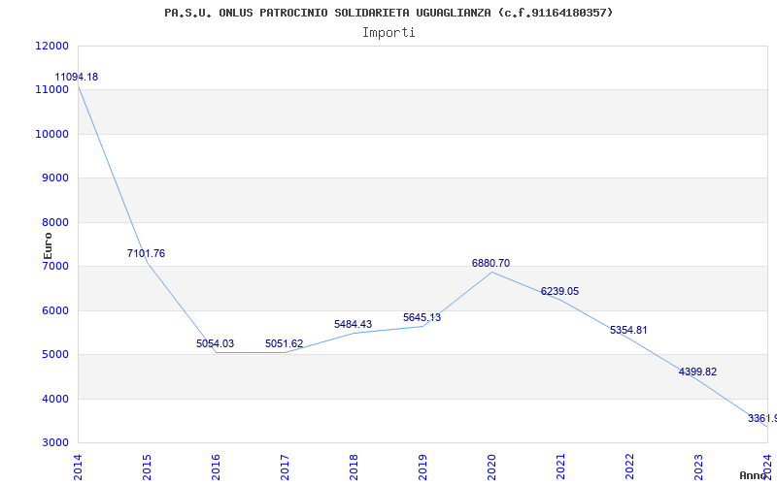Viewport: 777px width, 485px height.
Task: Click x-axis year 2022
Action: point(629,467)
